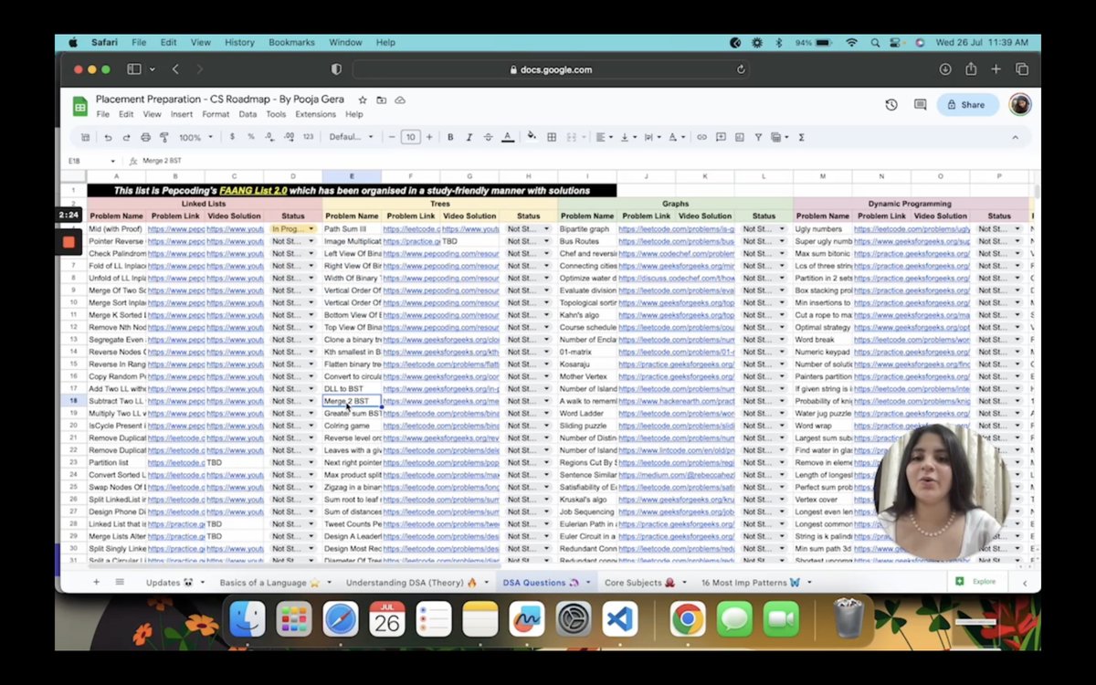Increase decimal places
The image size is (1096, 685).
point(290,137)
